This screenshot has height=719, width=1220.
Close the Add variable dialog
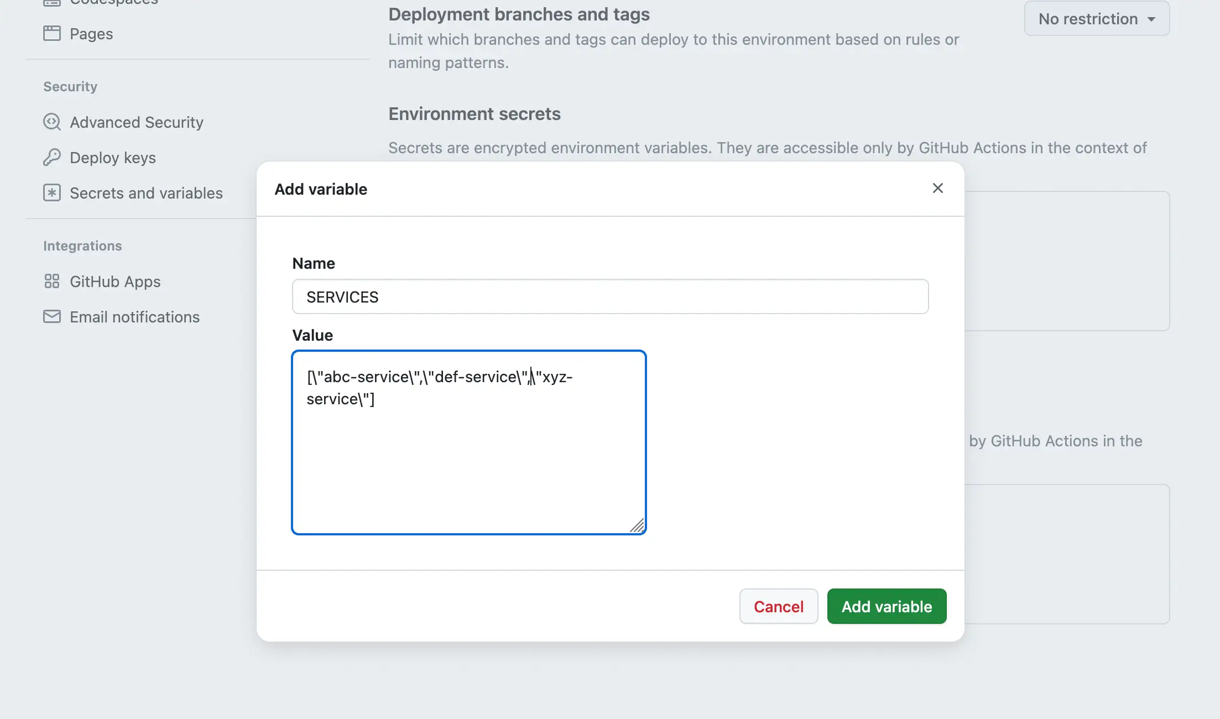tap(938, 188)
